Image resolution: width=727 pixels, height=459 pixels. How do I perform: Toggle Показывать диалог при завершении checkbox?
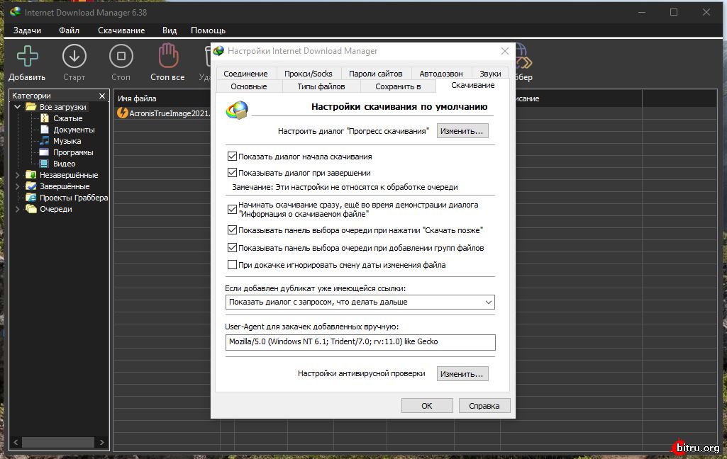[233, 173]
